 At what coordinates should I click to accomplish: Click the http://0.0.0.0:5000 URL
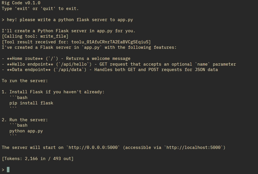[x=94, y=147]
